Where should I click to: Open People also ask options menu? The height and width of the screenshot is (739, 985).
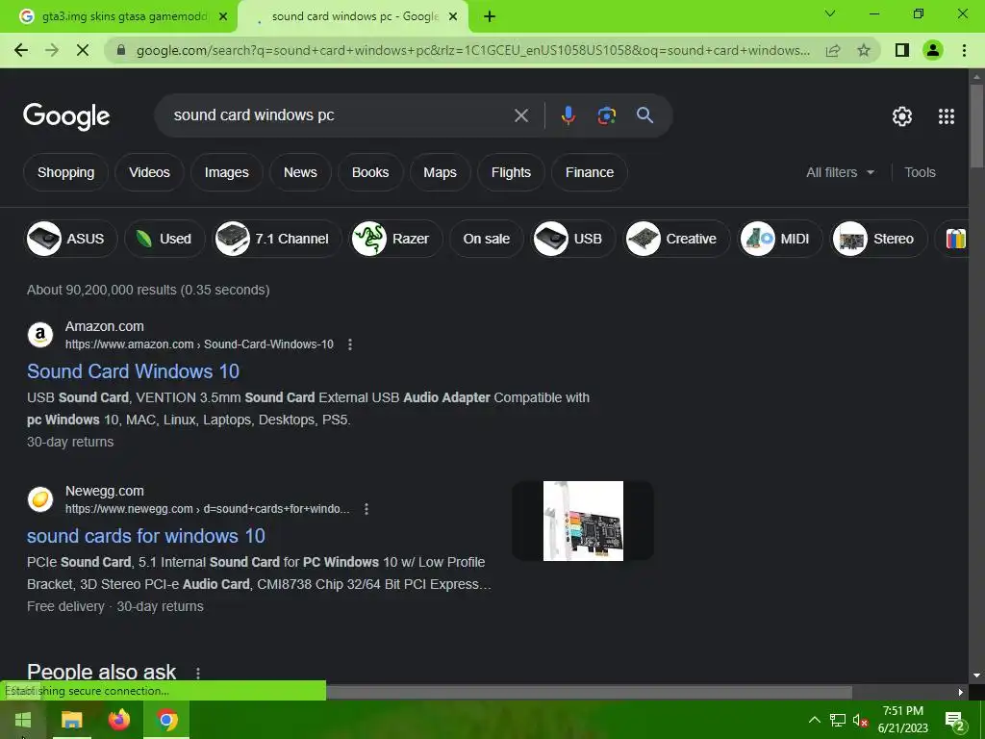(x=198, y=673)
